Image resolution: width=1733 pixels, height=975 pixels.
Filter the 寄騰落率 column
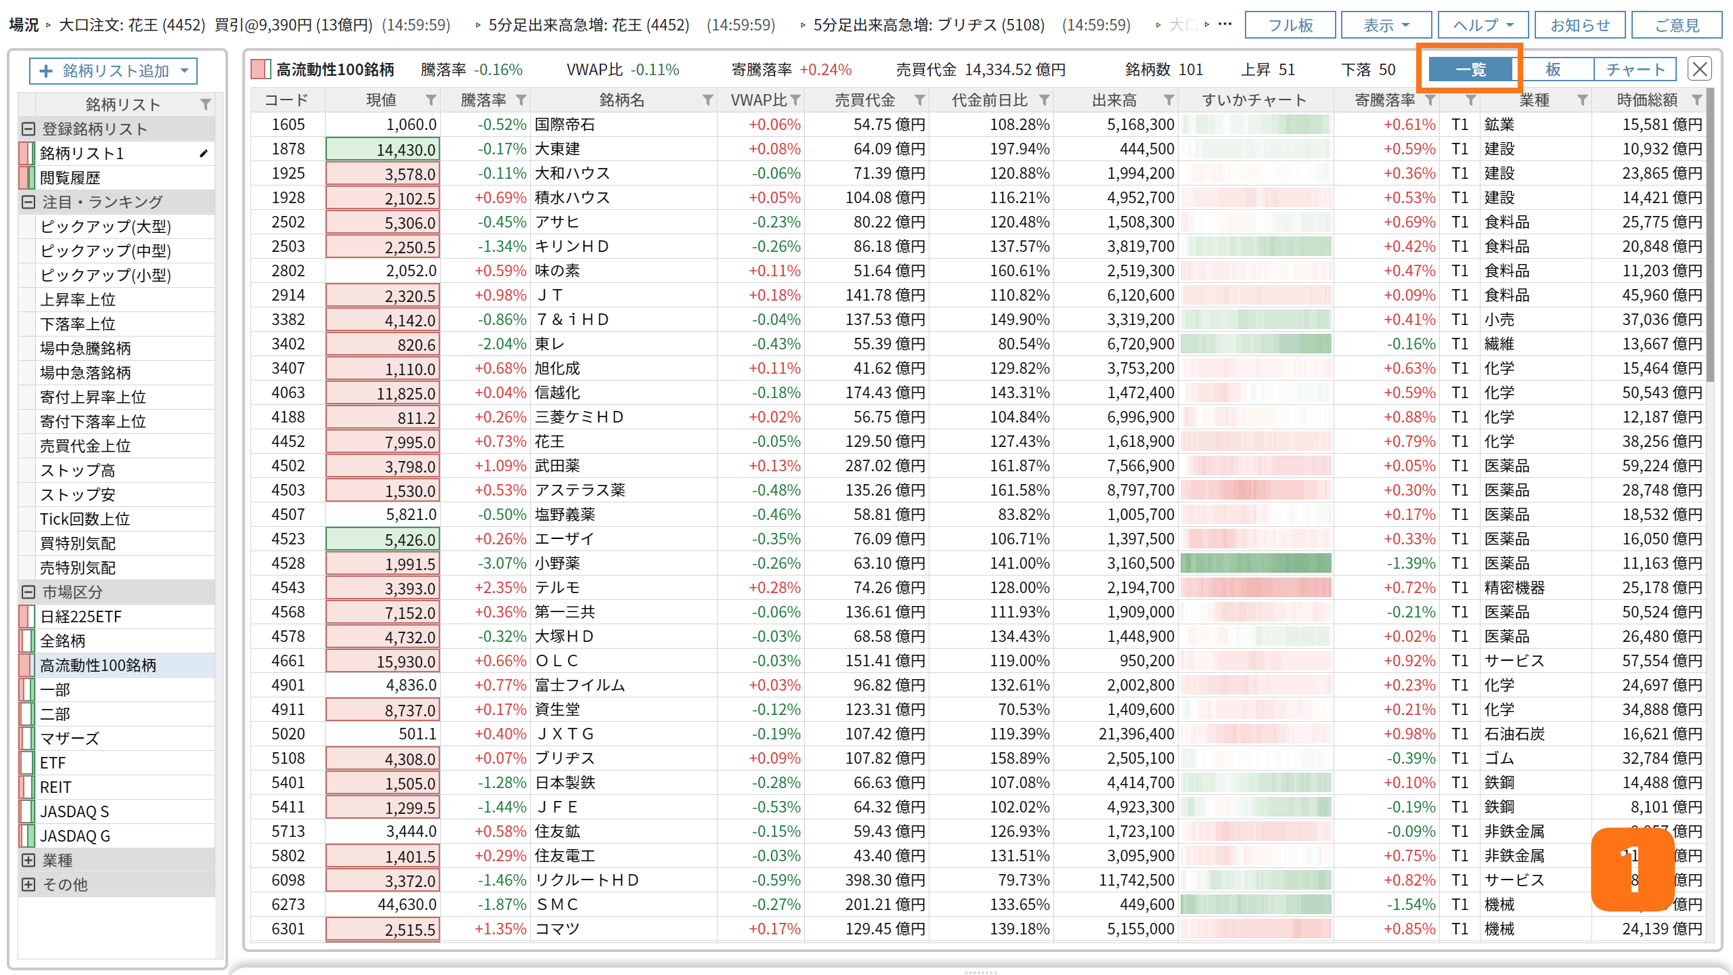(1430, 100)
